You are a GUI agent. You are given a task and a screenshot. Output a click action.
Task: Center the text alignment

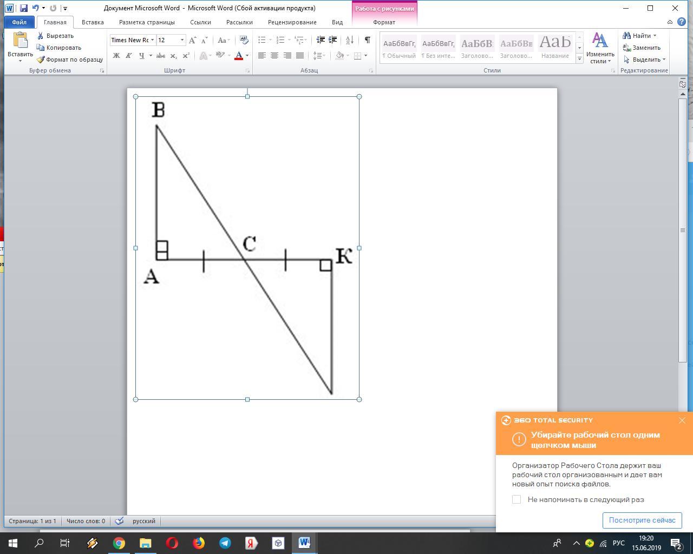pyautogui.click(x=274, y=56)
